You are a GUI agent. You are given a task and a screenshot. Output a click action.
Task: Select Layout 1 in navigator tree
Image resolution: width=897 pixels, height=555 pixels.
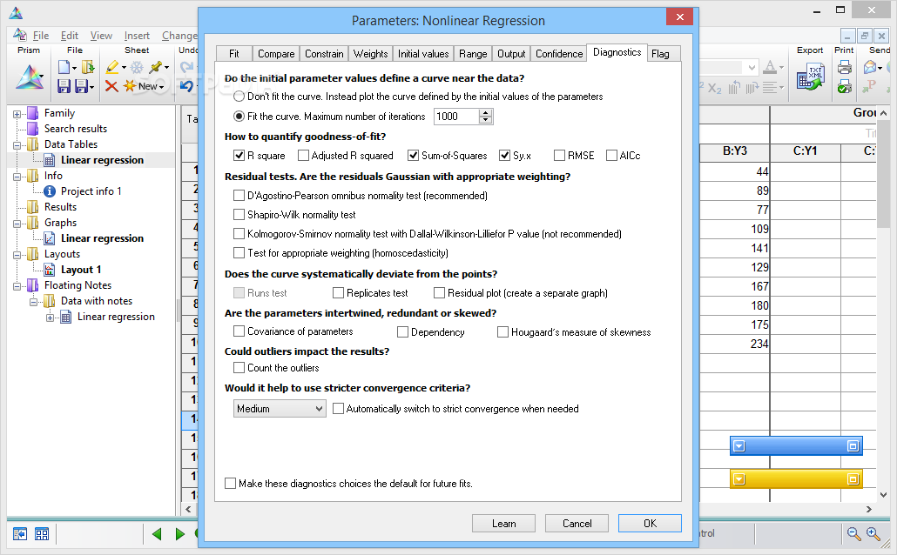[x=81, y=270]
